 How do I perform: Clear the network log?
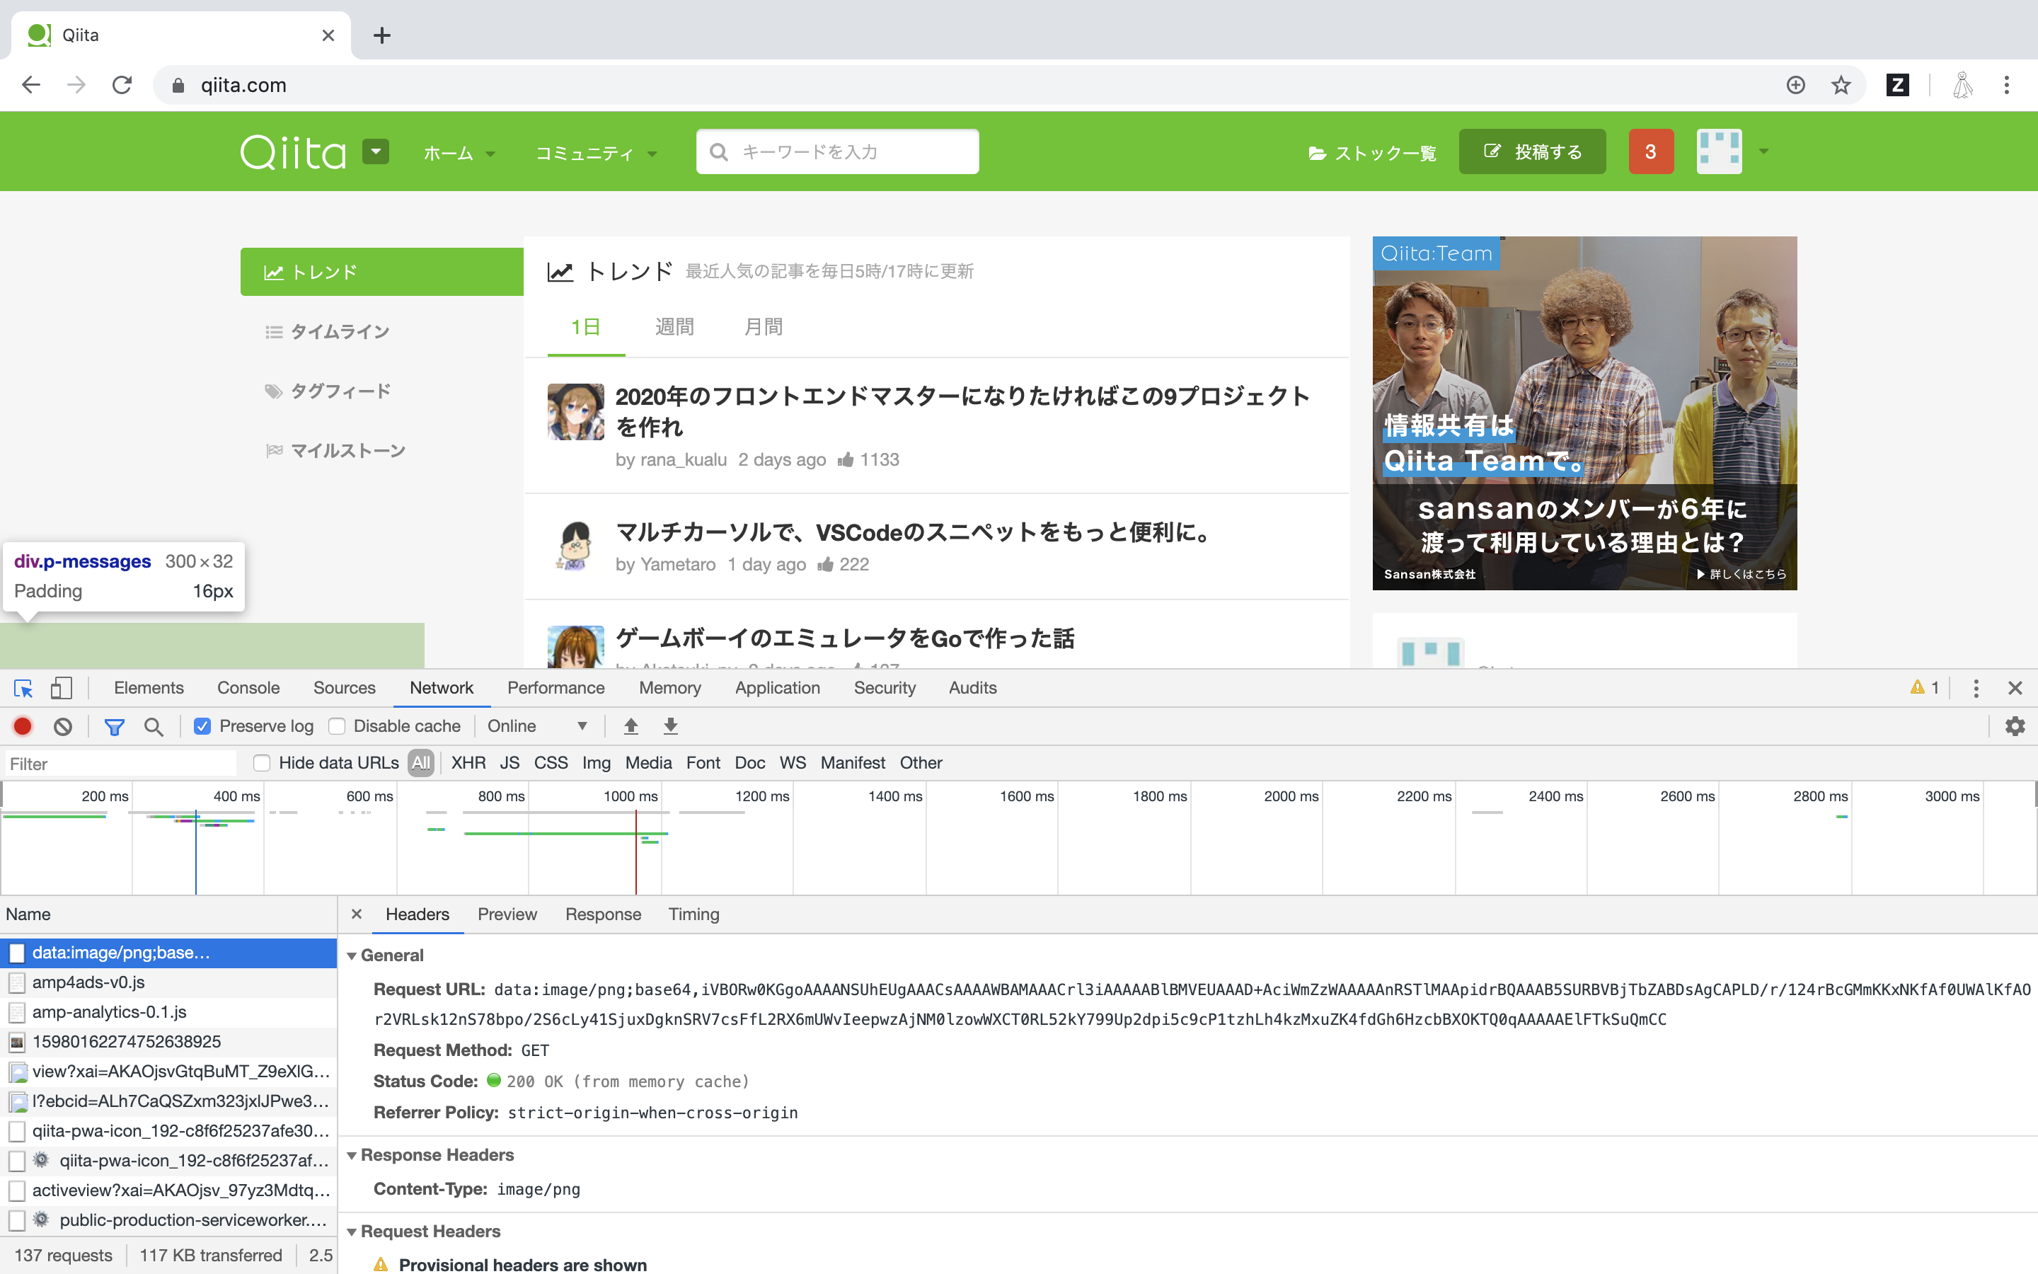[x=63, y=726]
